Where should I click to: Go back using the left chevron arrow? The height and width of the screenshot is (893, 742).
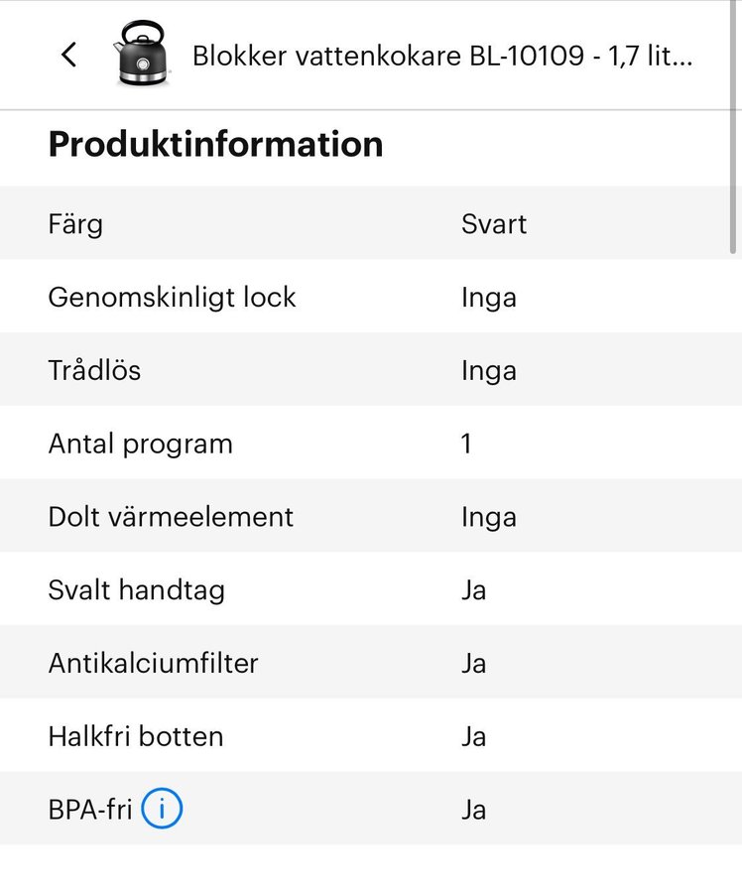coord(68,55)
